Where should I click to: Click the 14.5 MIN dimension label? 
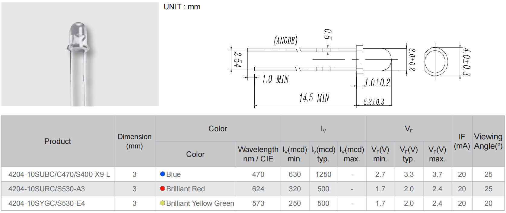click(314, 98)
